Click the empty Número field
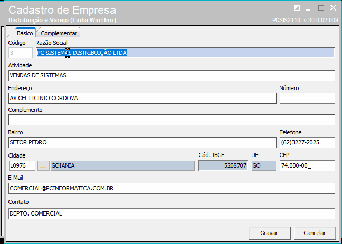 pos(307,98)
